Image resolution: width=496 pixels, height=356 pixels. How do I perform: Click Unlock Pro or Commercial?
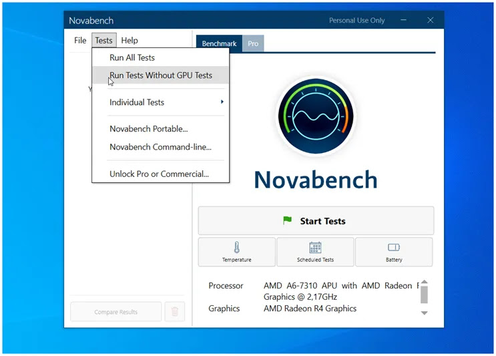(x=159, y=174)
